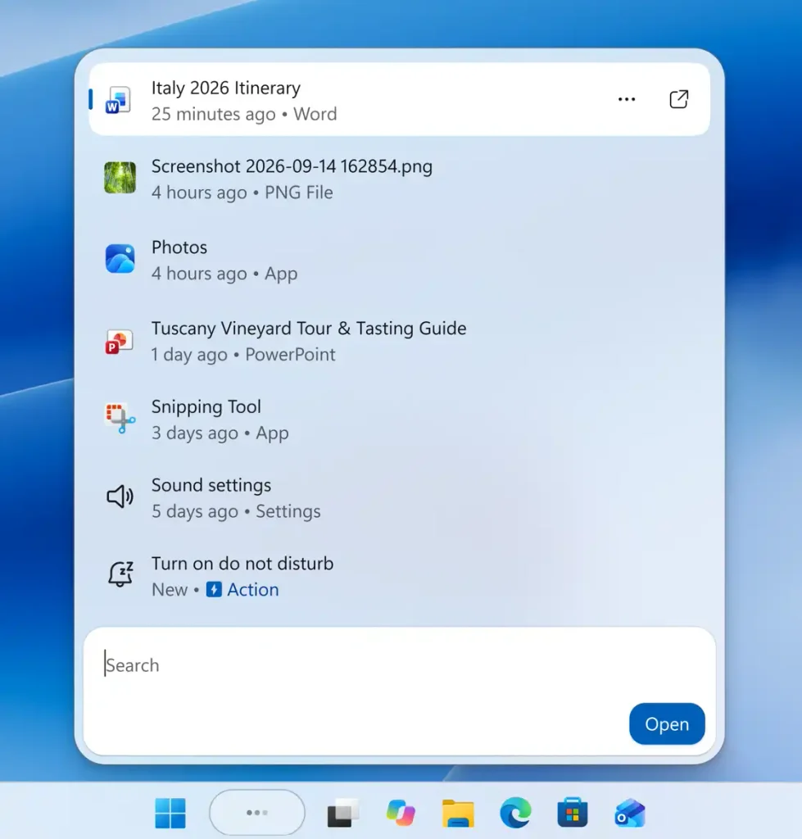Image resolution: width=802 pixels, height=839 pixels.
Task: Select the Italy 2026 Itinerary result
Action: 399,99
